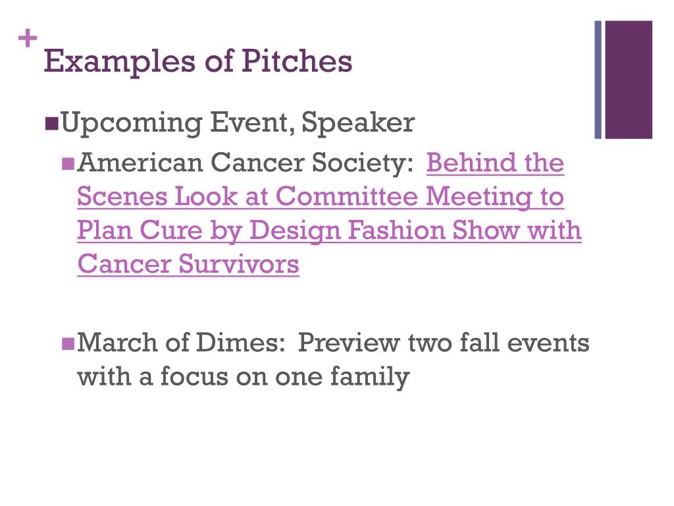The image size is (674, 506).
Task: Click the line 'with a focus on one family'
Action: pos(244,377)
